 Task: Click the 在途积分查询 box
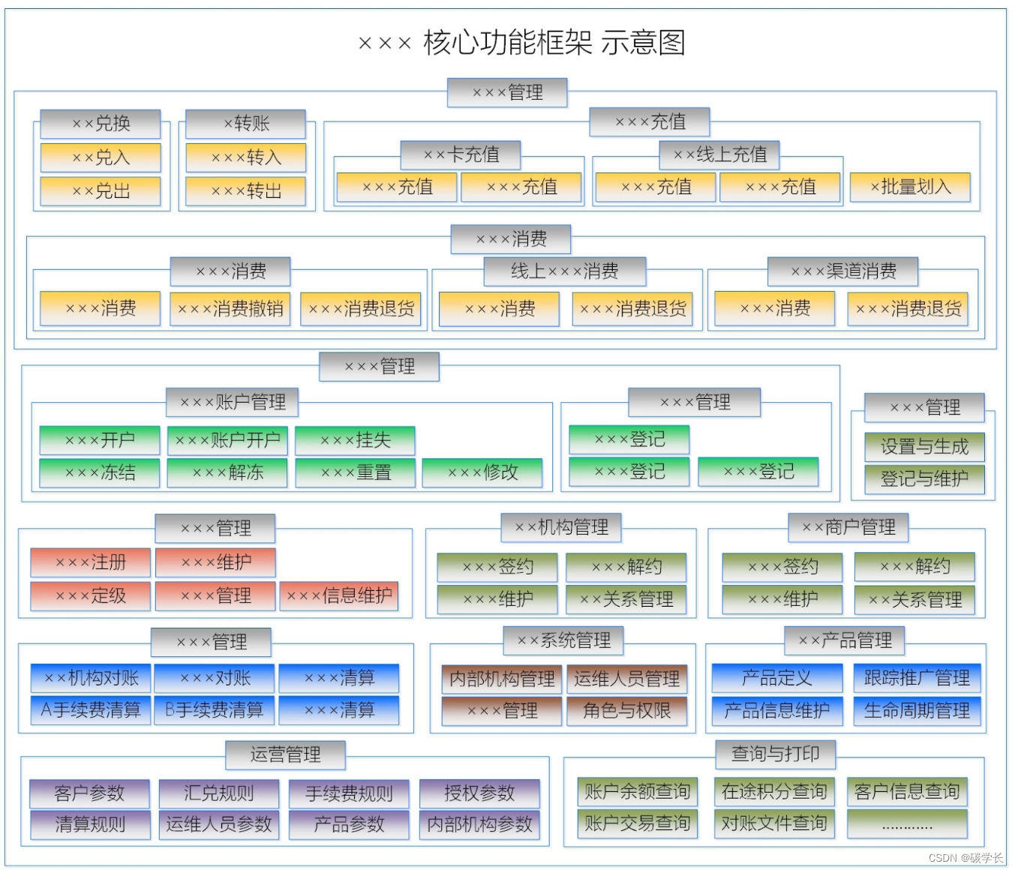coord(773,792)
